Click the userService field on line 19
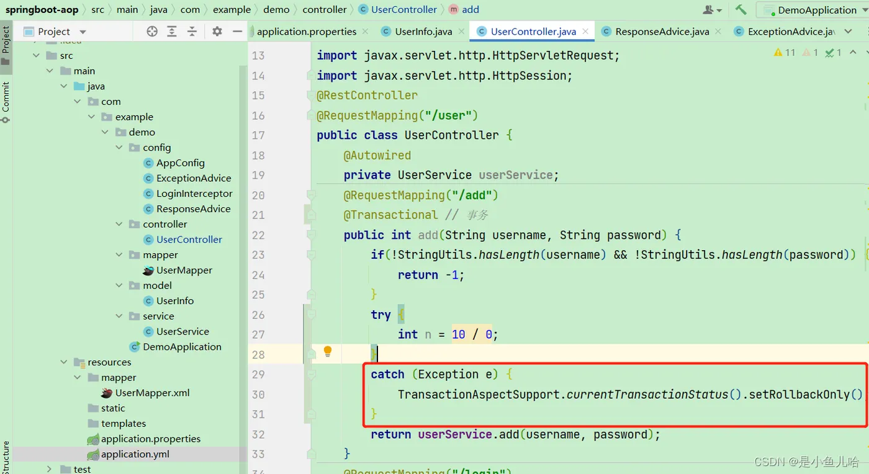This screenshot has width=869, height=474. (x=516, y=175)
